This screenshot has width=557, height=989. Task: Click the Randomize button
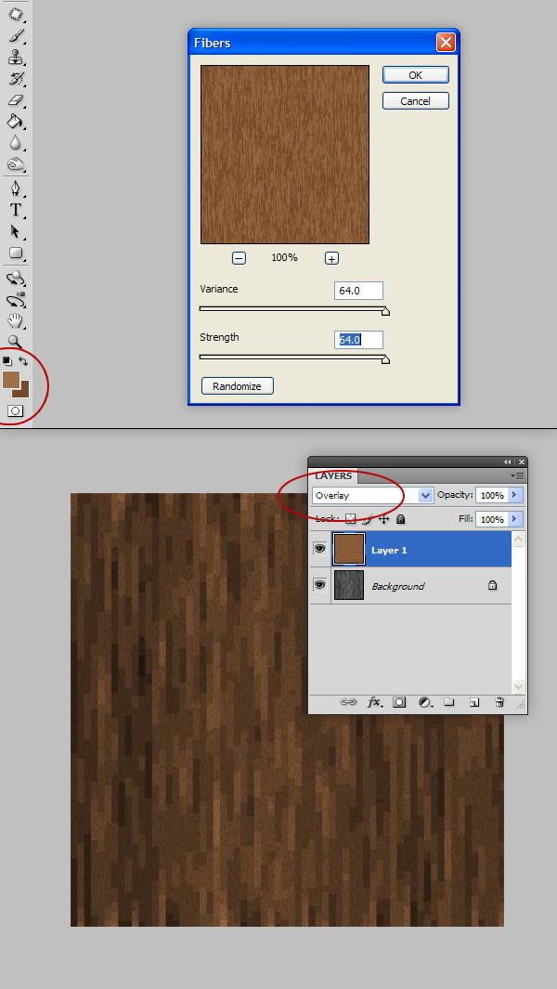click(x=237, y=386)
